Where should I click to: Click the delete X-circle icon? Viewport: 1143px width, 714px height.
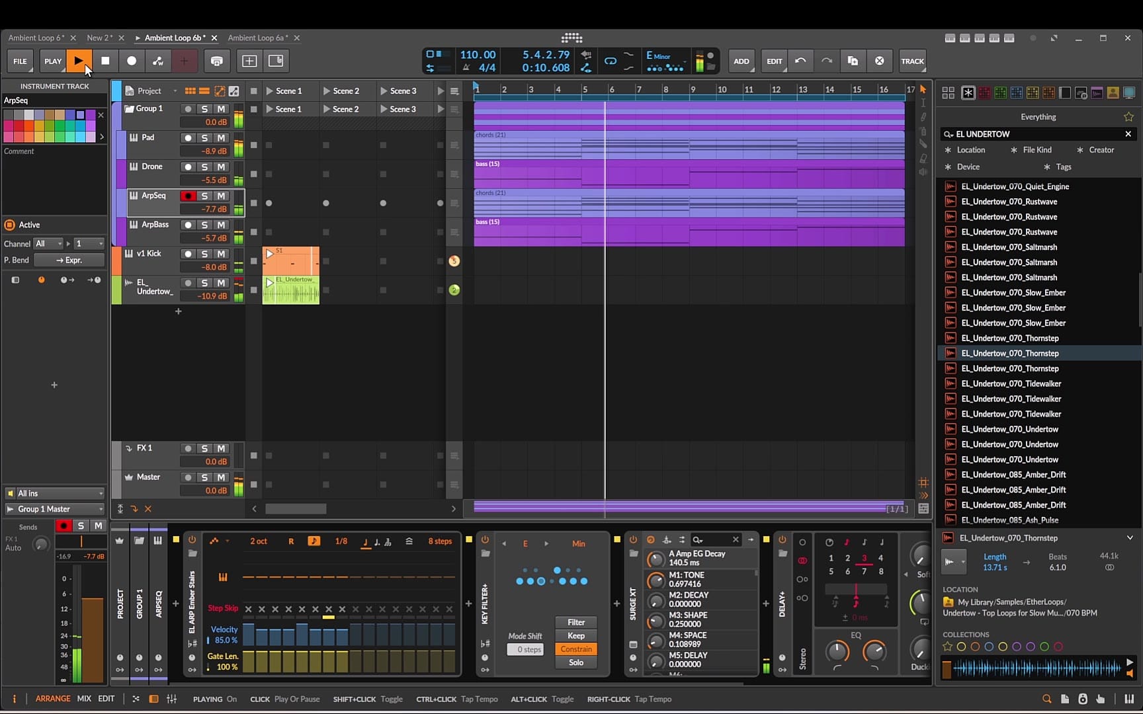(880, 61)
